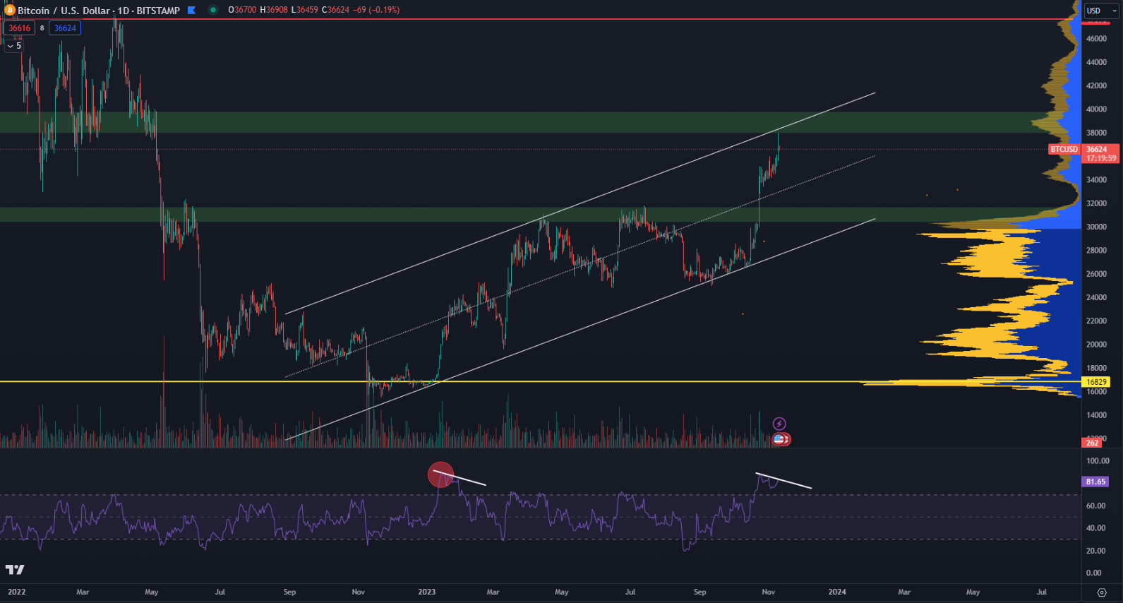Click the 38000 price axis label
This screenshot has height=603, width=1123.
tap(1096, 133)
